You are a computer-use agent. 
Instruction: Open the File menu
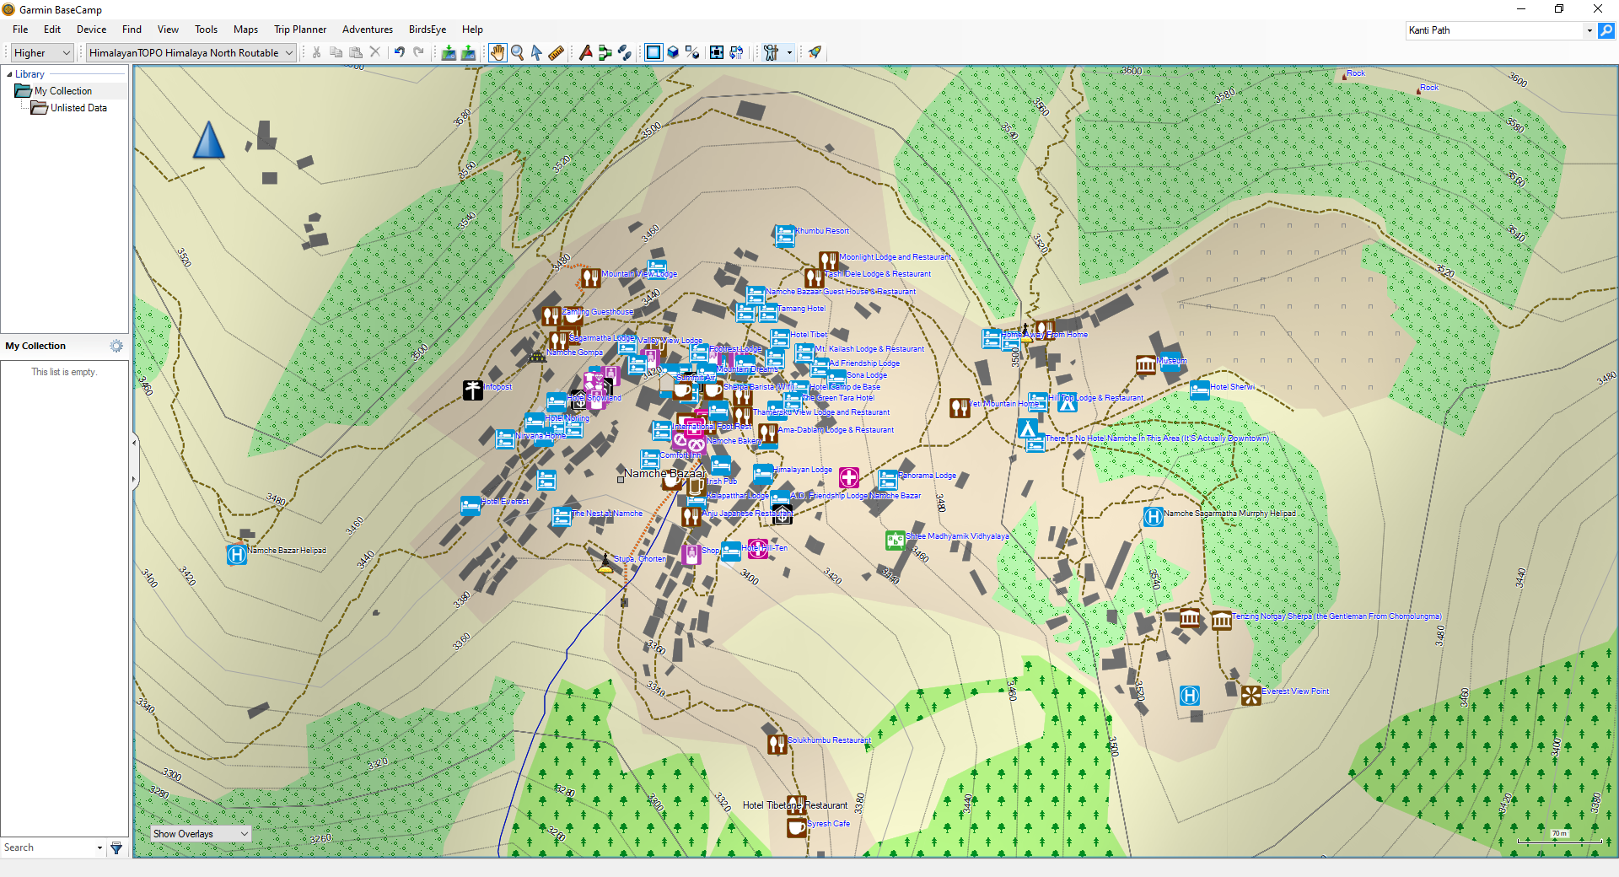tap(20, 30)
